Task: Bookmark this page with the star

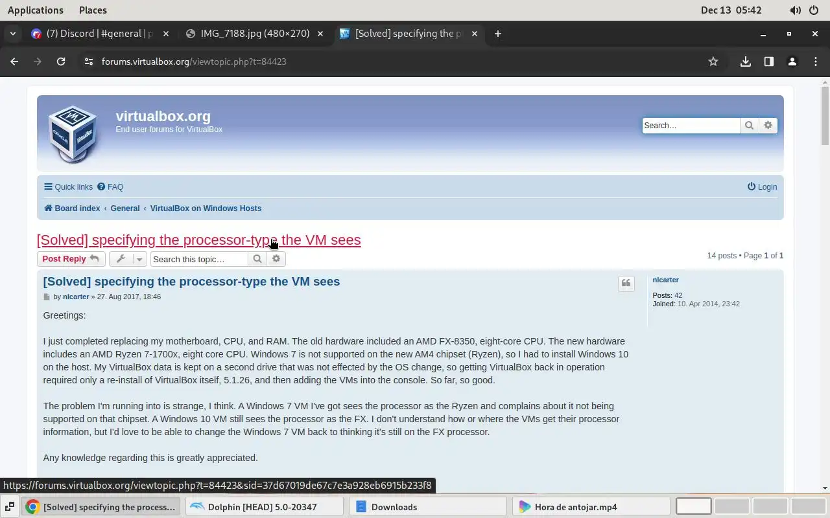Action: [713, 62]
